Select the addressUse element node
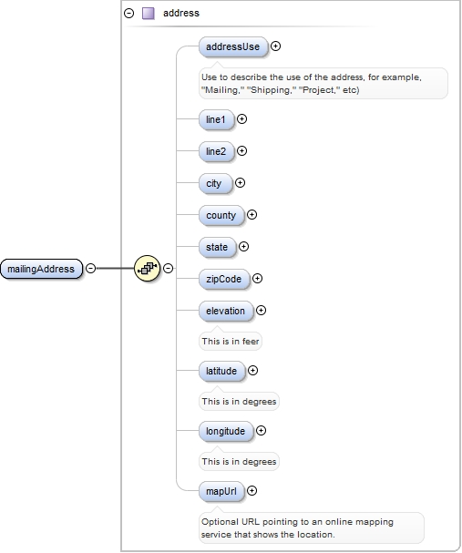This screenshot has width=462, height=553. 233,46
